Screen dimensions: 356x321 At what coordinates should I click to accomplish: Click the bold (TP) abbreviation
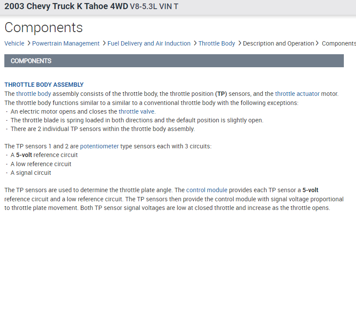pos(221,94)
